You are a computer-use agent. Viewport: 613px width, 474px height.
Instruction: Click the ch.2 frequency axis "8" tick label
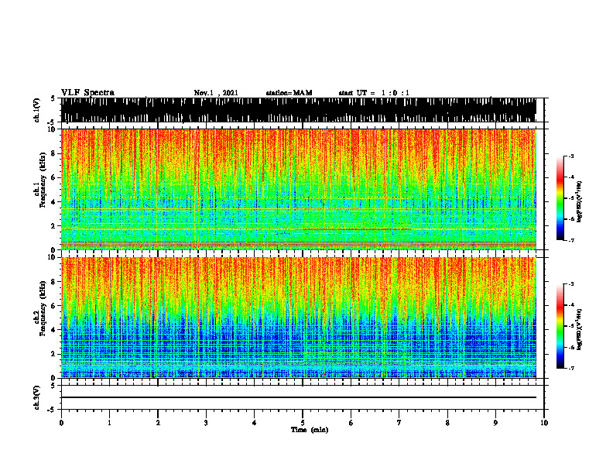54,282
